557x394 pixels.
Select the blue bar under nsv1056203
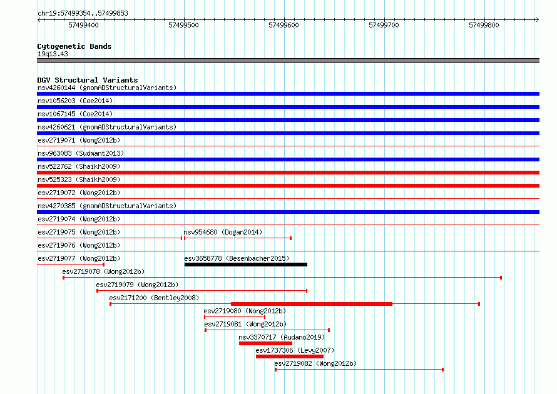pos(288,107)
